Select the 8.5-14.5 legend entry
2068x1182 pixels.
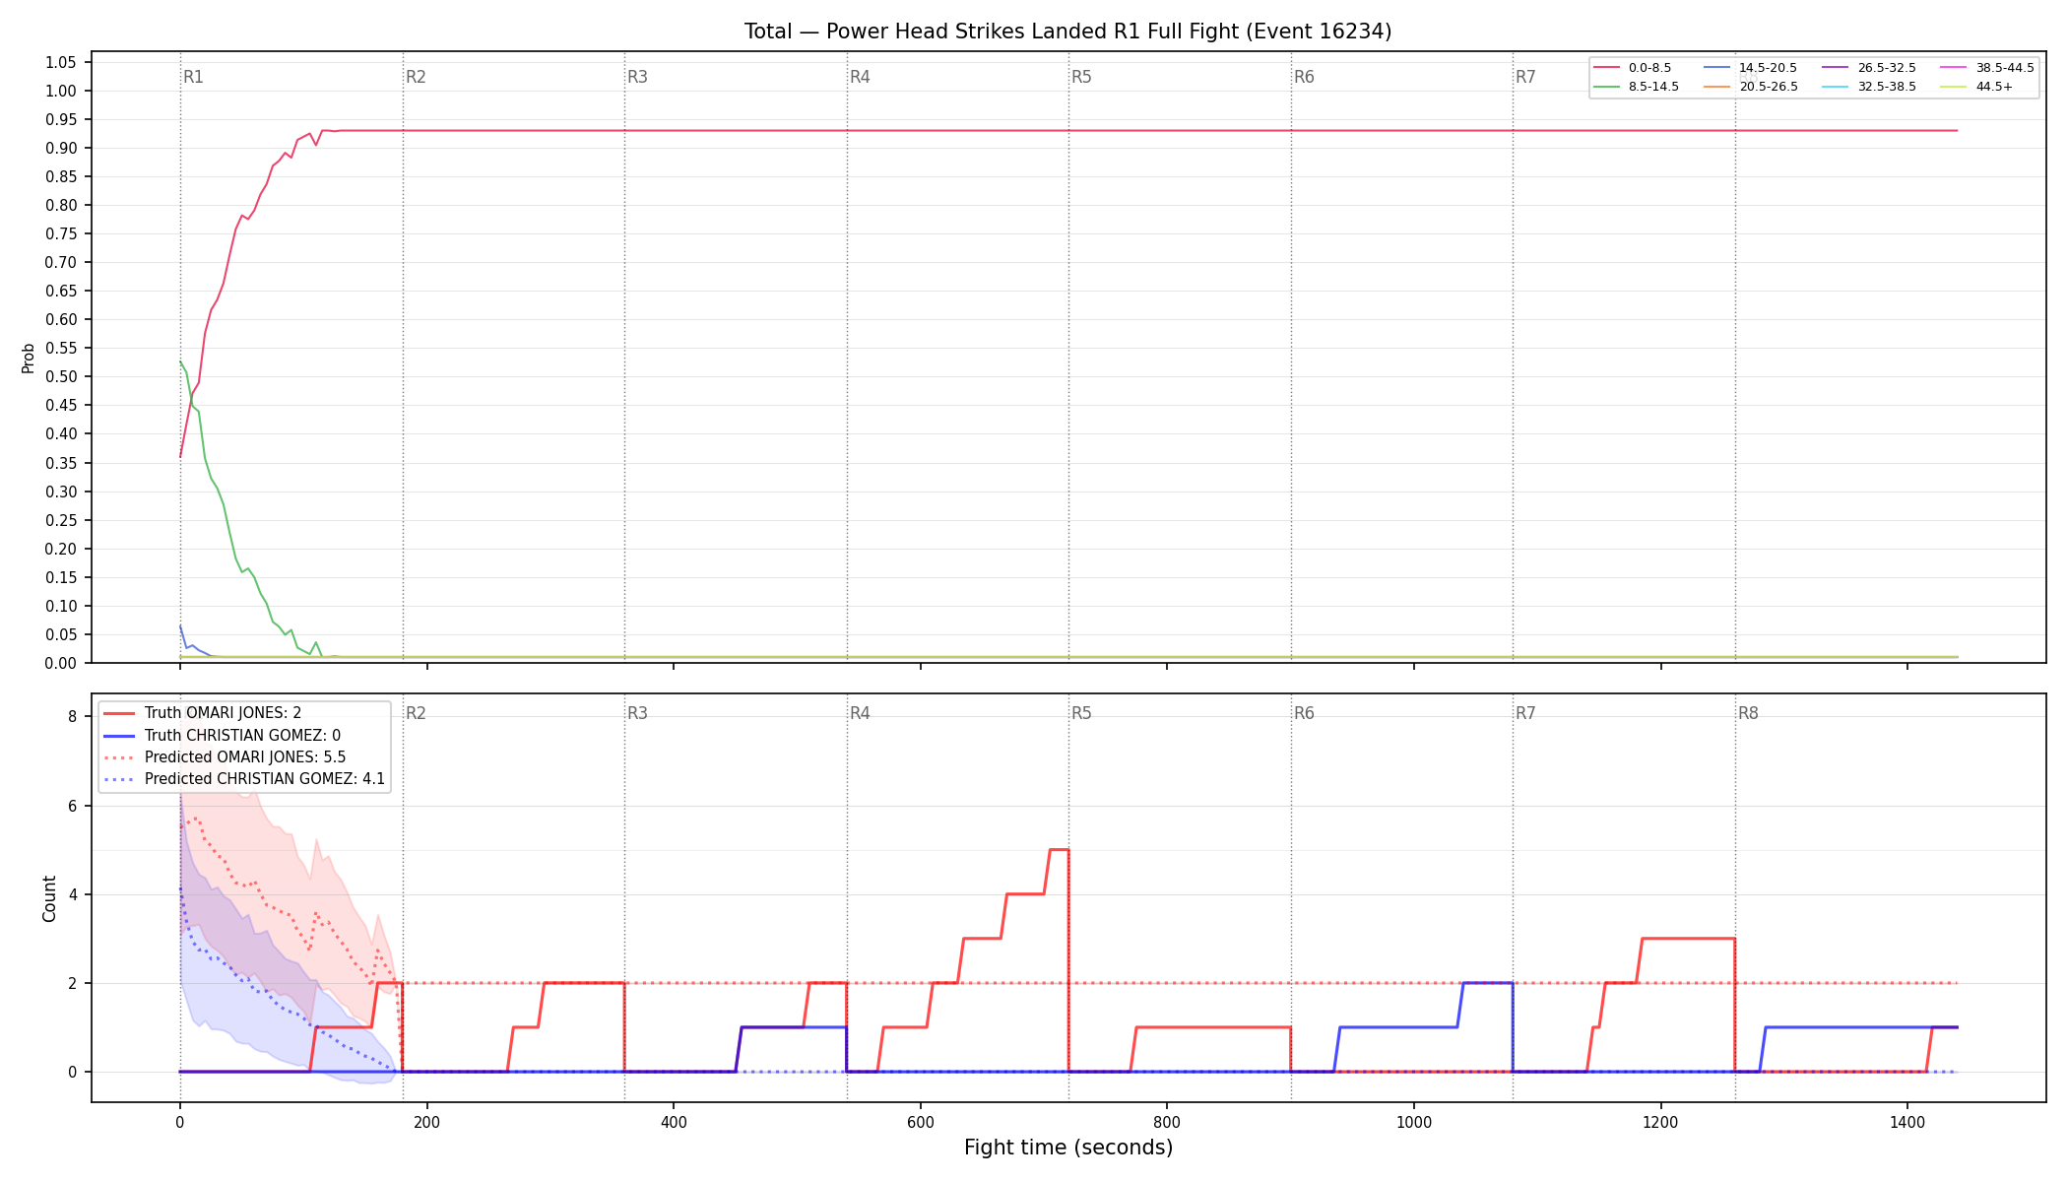(x=1637, y=87)
